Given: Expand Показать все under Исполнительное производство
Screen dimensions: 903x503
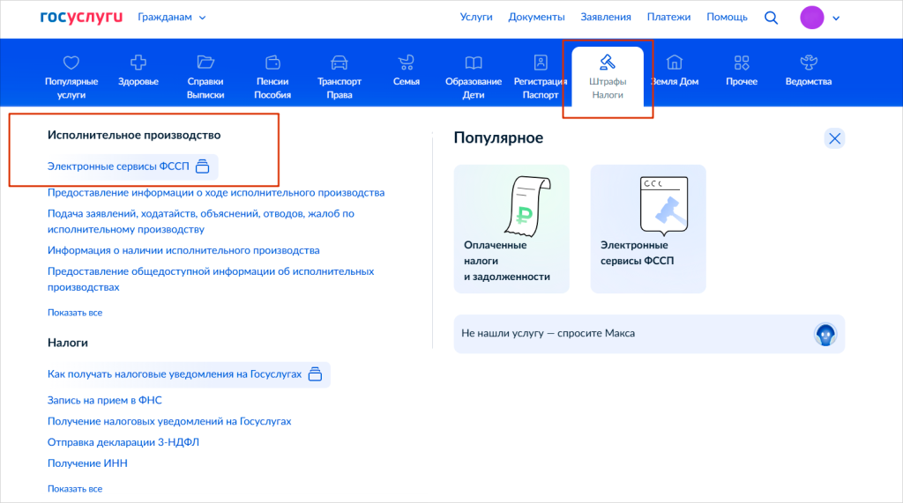Looking at the screenshot, I should (75, 313).
